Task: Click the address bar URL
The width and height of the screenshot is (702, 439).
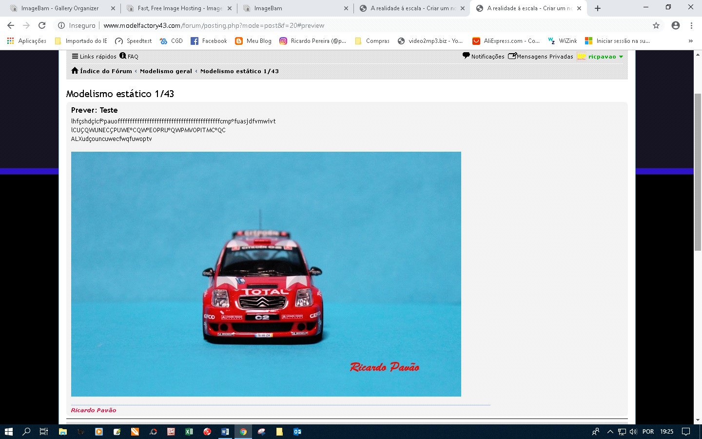Action: point(214,25)
